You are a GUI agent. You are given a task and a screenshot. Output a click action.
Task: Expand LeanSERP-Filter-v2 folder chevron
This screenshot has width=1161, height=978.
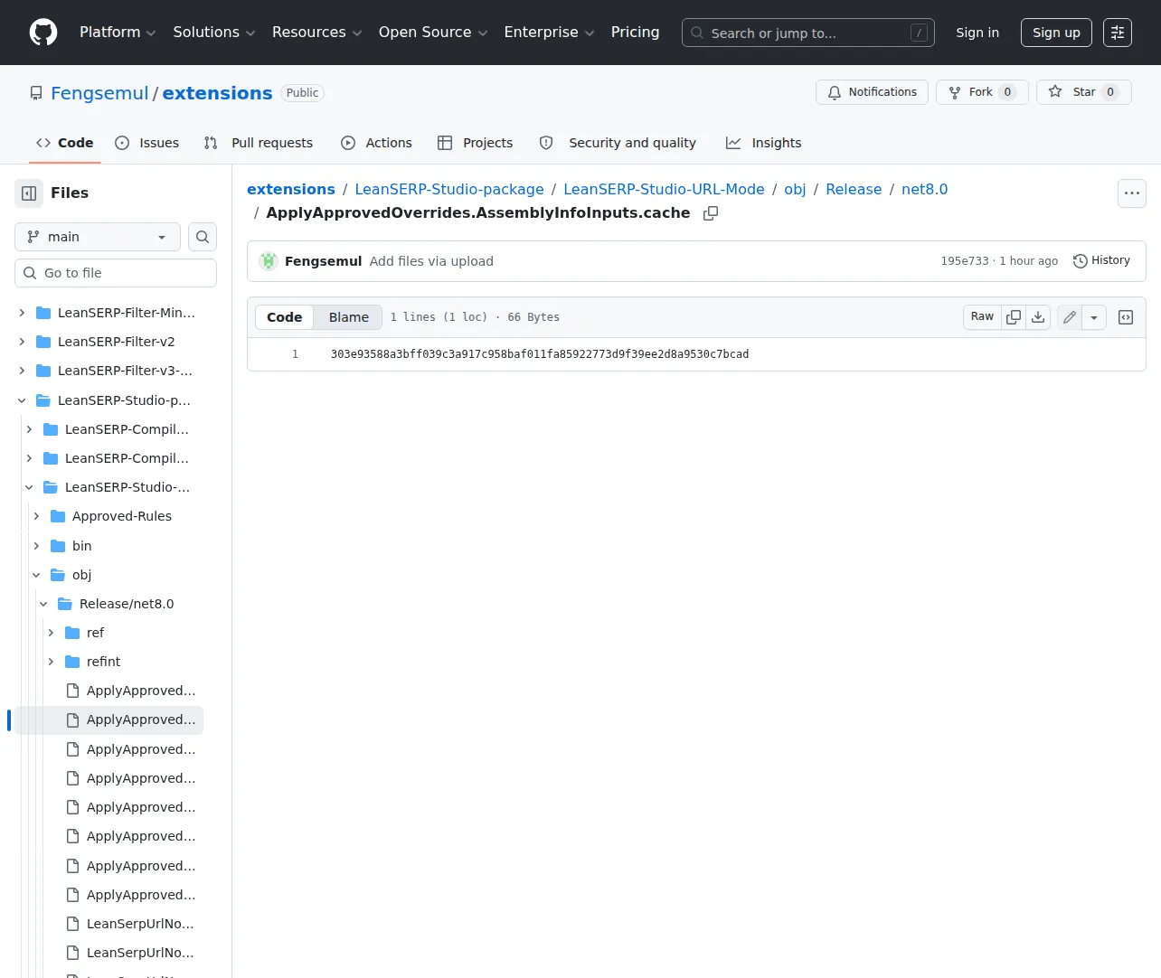click(22, 342)
